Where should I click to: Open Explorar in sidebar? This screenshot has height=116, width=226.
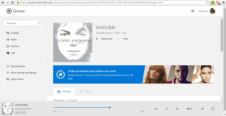click(x=13, y=46)
